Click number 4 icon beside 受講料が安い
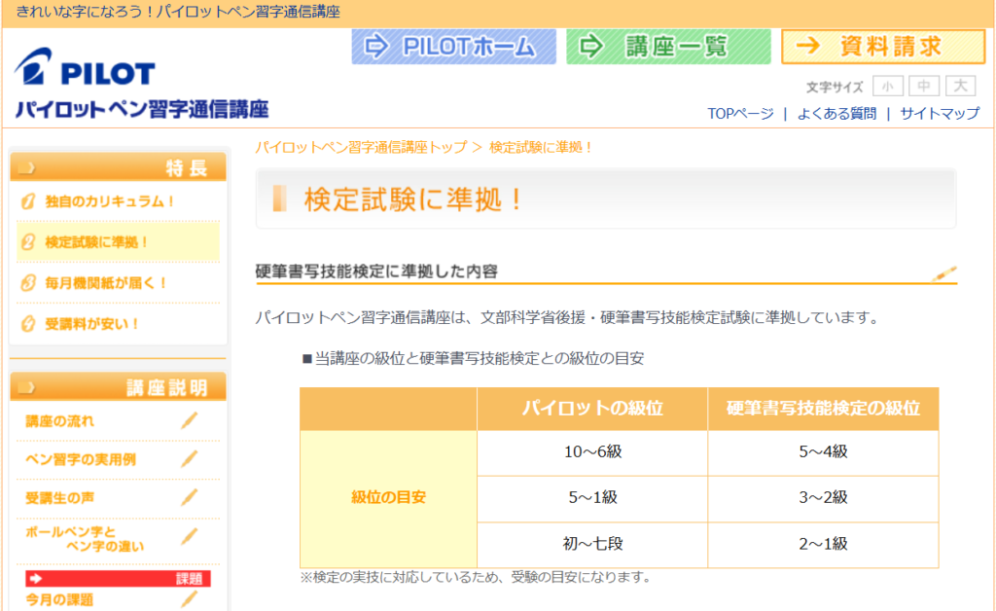 click(x=28, y=323)
